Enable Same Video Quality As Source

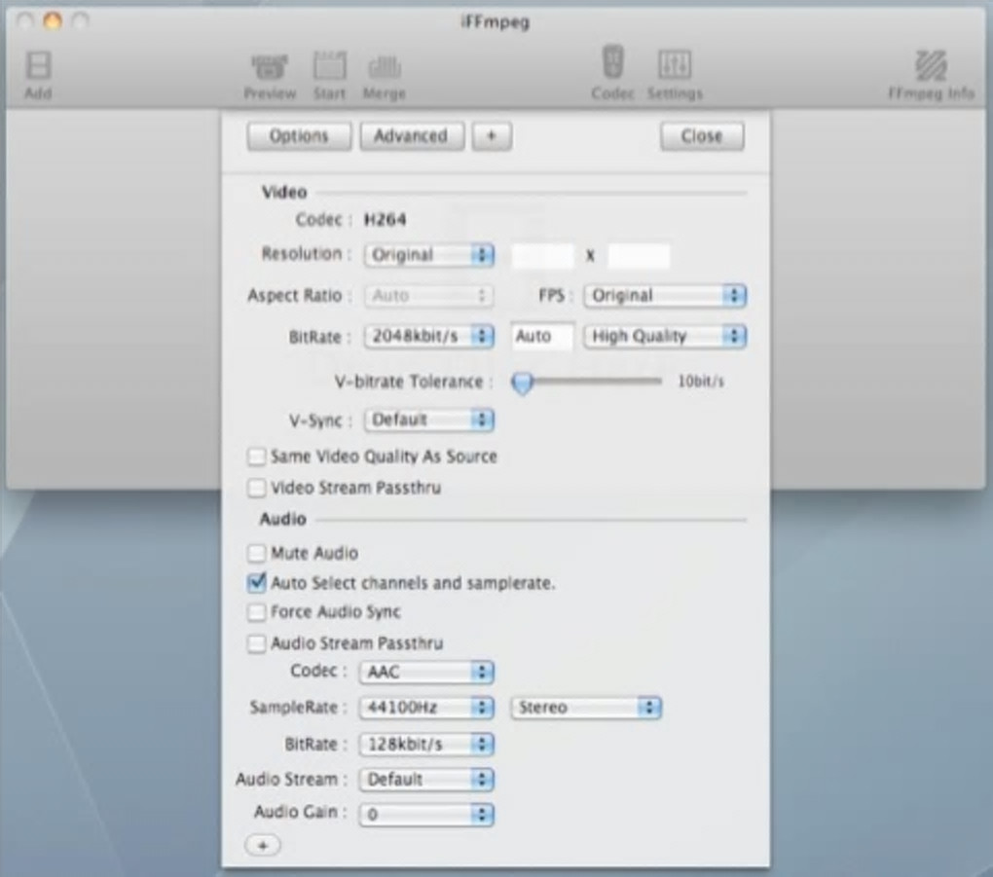pyautogui.click(x=256, y=457)
